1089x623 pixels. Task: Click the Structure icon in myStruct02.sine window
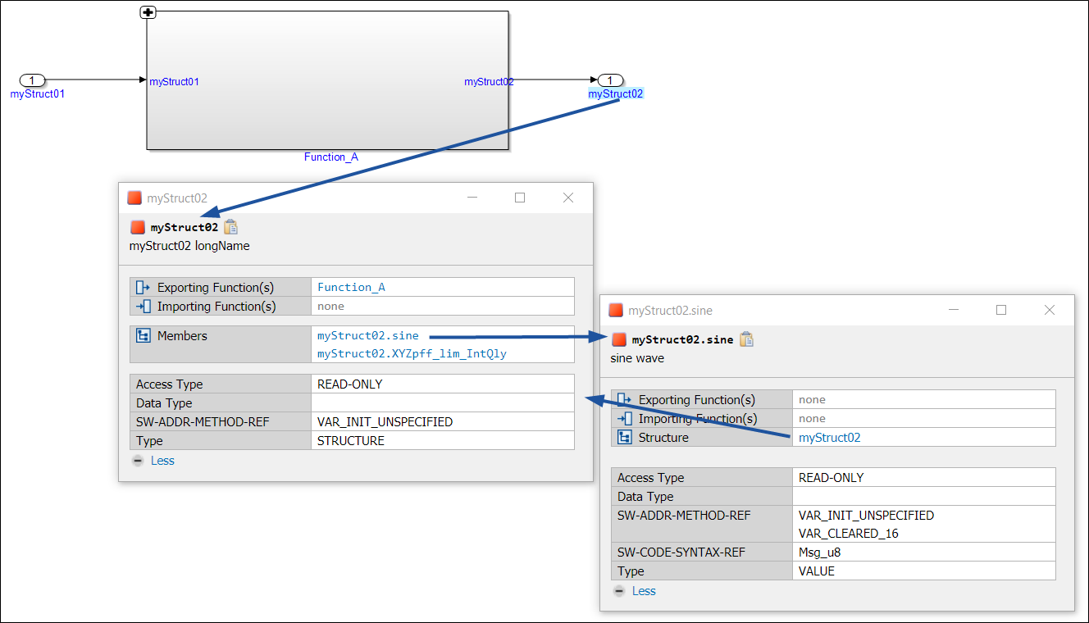[625, 438]
